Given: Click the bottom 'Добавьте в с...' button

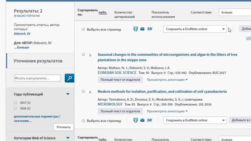Looking at the screenshot, I should click(240, 120).
